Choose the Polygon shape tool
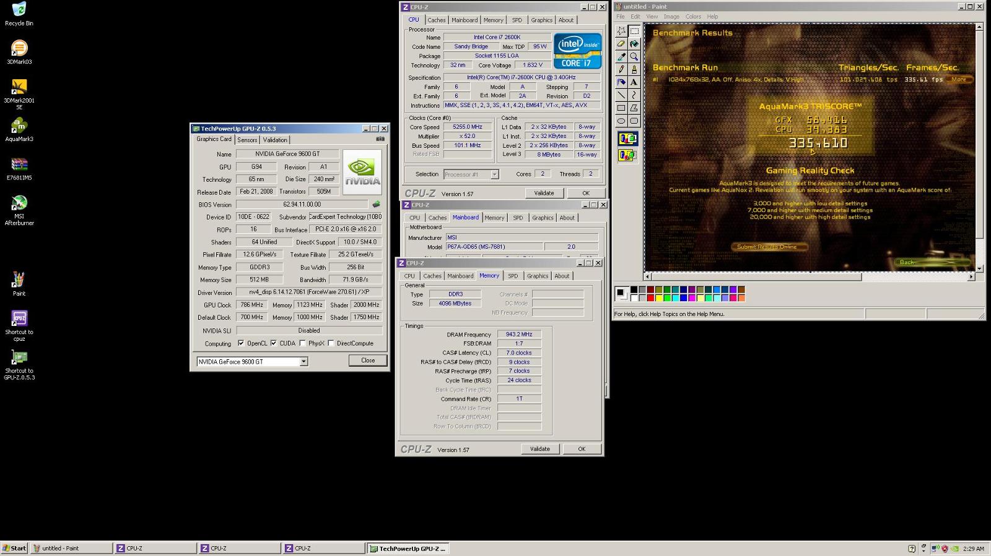 pyautogui.click(x=634, y=108)
